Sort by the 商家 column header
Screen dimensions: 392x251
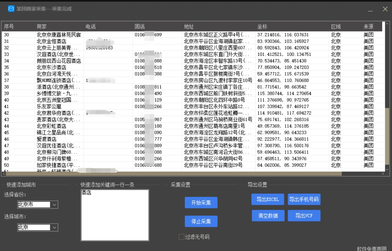click(41, 27)
